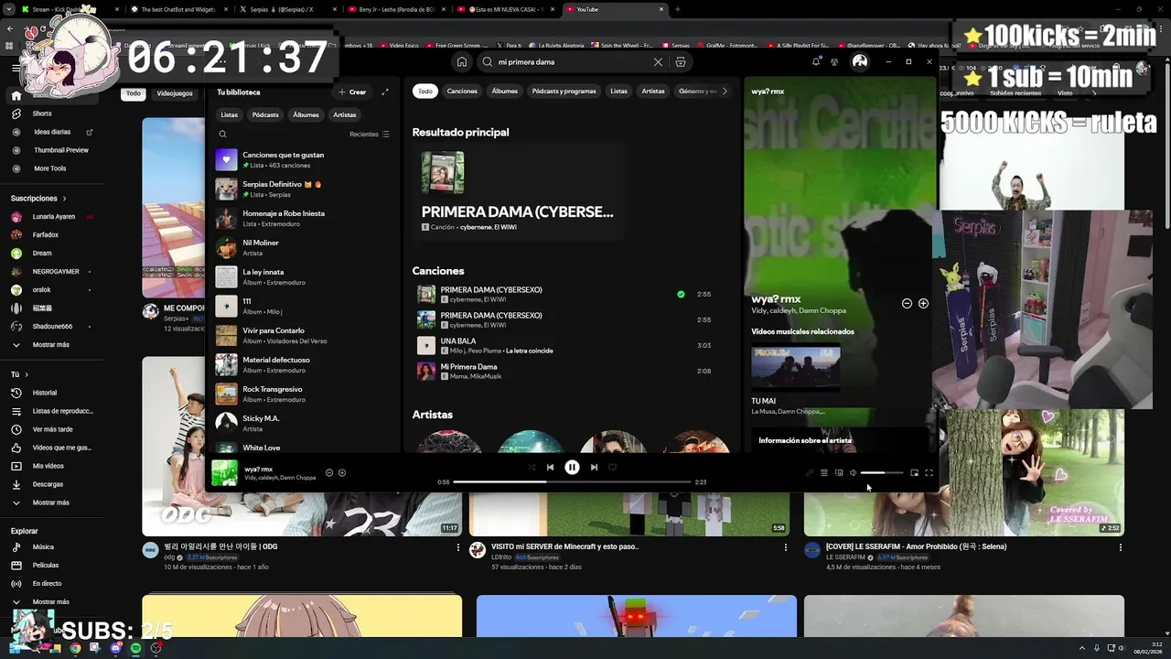The width and height of the screenshot is (1171, 659).
Task: Open the Spotify browse icon beside search
Action: pos(681,62)
